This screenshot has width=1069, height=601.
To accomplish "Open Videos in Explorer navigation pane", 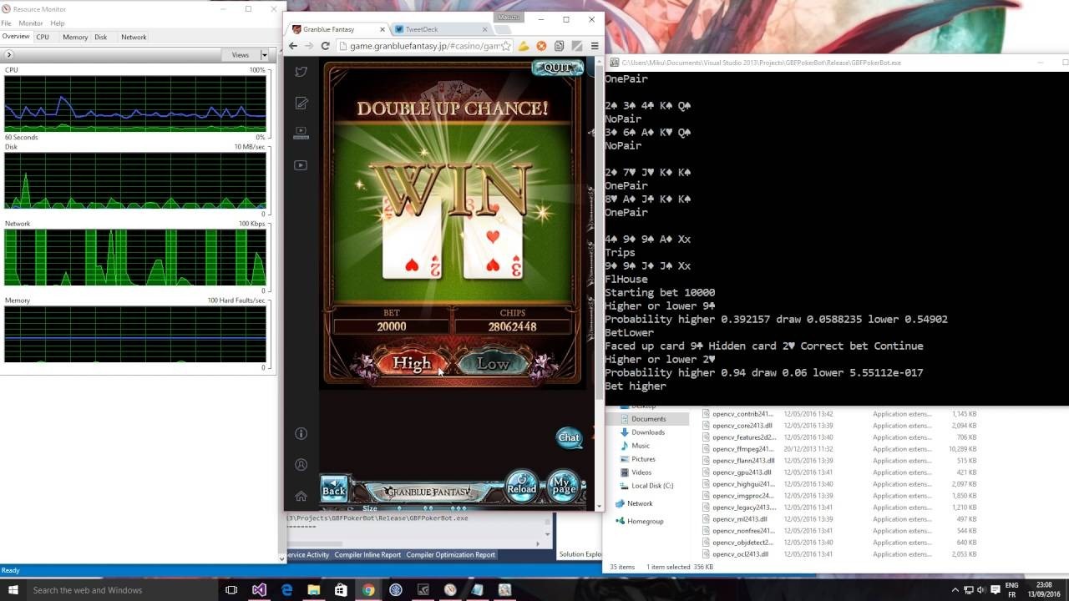I will (x=641, y=472).
